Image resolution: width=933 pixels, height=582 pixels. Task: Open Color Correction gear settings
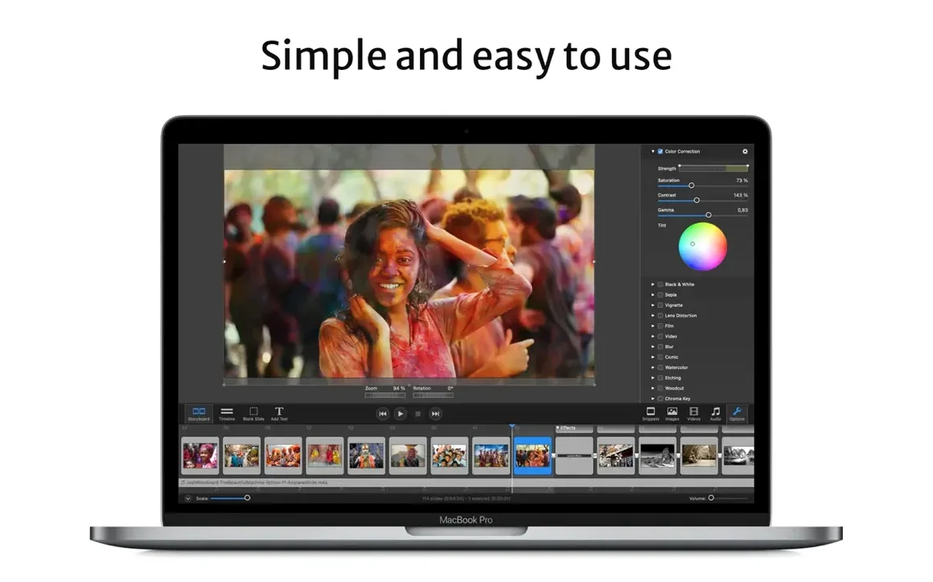click(745, 152)
